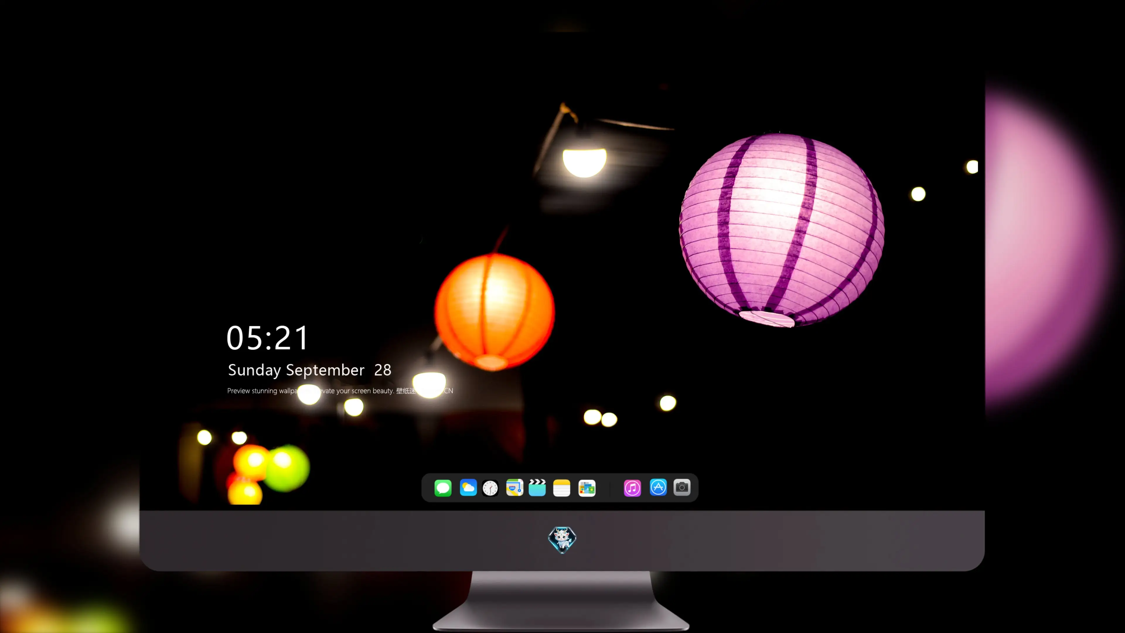
Task: Open the blue App Store icon
Action: click(658, 487)
